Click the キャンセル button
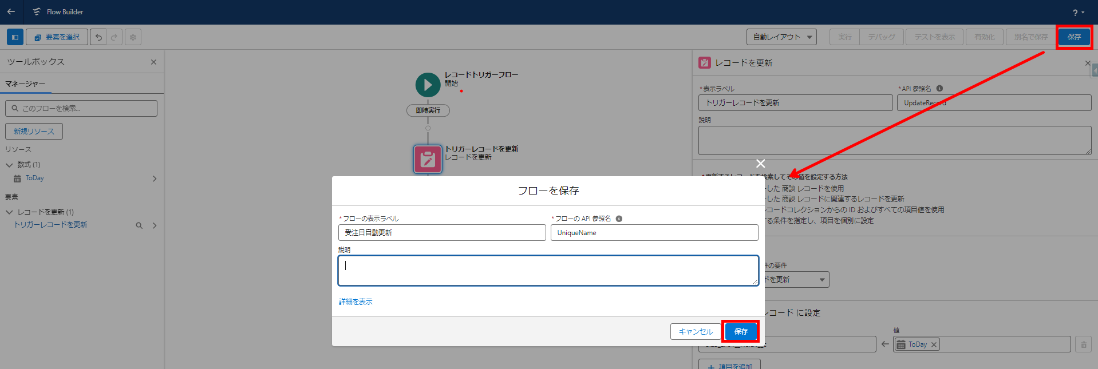The width and height of the screenshot is (1098, 369). pyautogui.click(x=696, y=331)
